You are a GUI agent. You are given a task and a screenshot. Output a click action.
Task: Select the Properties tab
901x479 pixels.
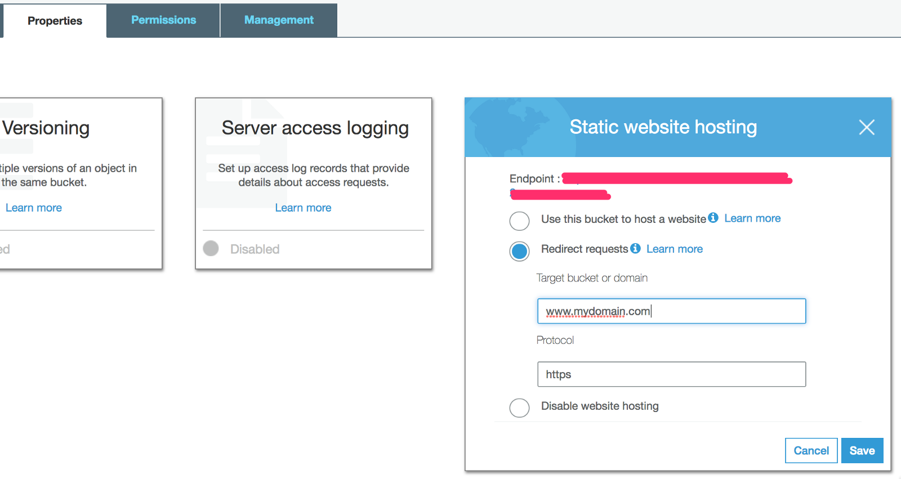(55, 21)
